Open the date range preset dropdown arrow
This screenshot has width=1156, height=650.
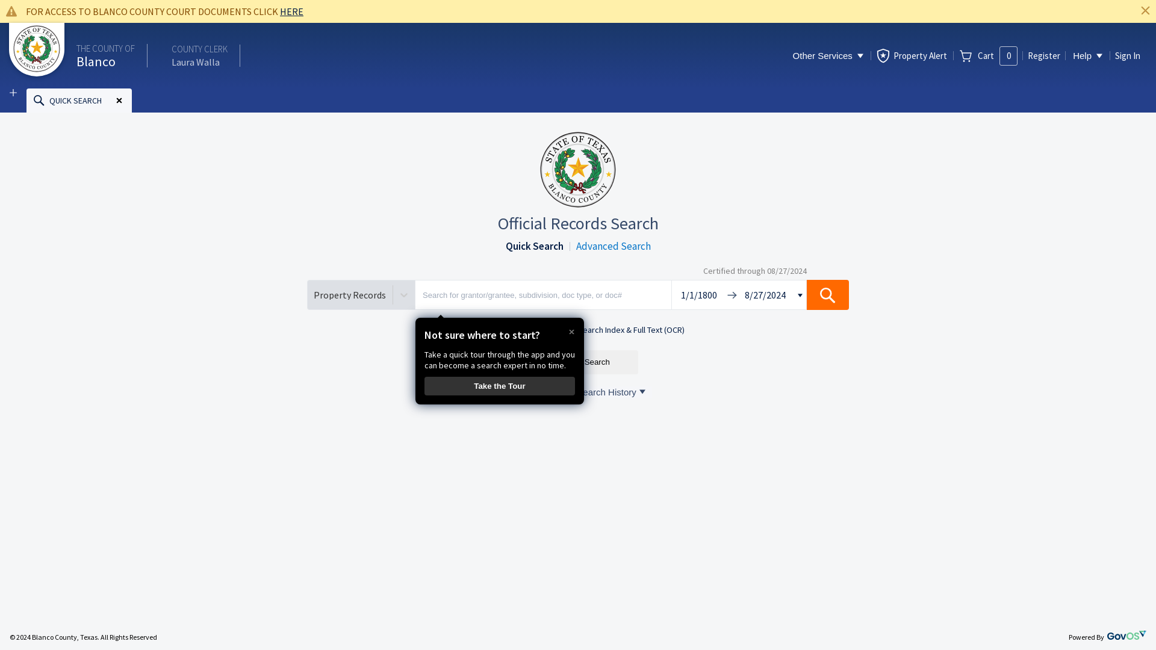800,296
